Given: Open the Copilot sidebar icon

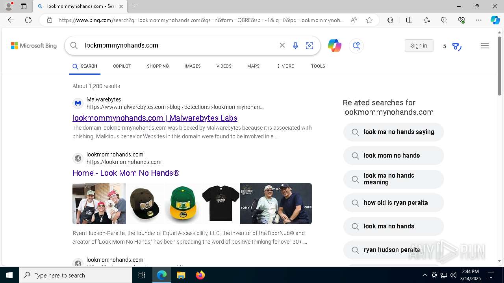Looking at the screenshot, I should tap(495, 20).
